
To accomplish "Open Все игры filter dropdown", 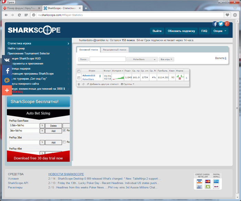I will [x=166, y=59].
